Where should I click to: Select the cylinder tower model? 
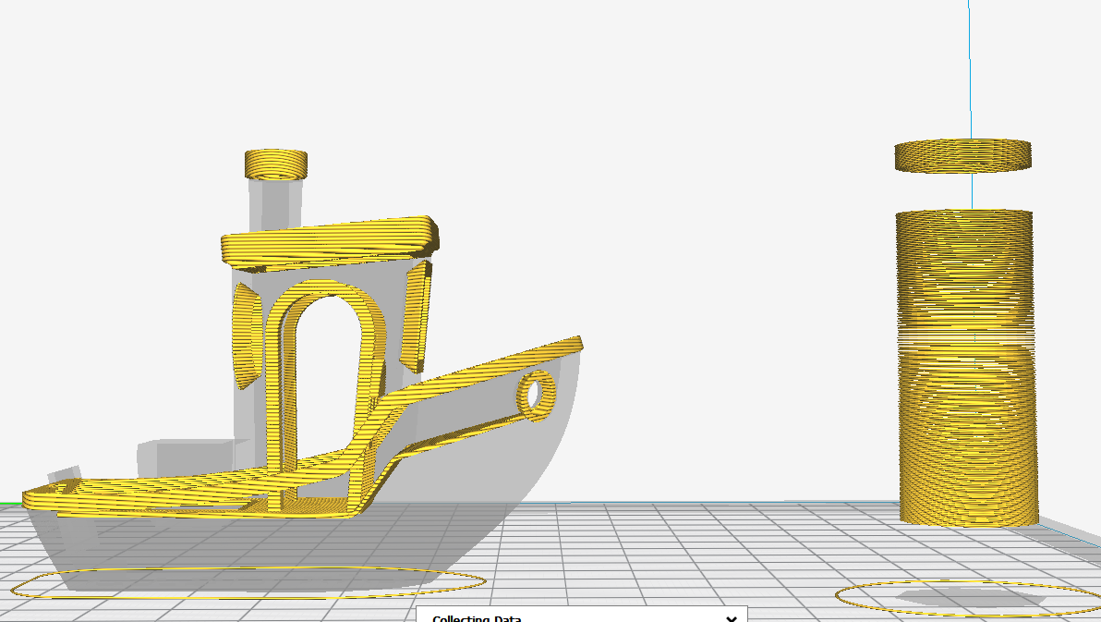pos(965,370)
